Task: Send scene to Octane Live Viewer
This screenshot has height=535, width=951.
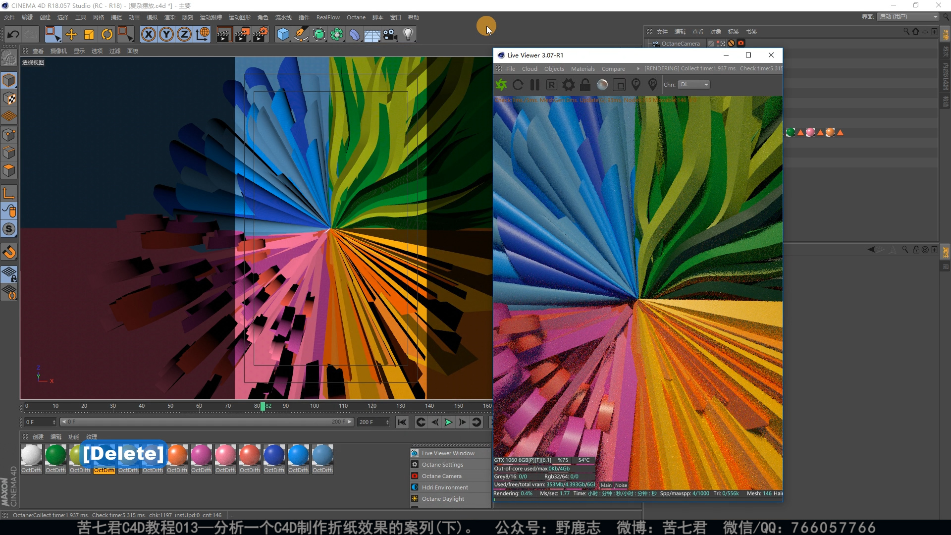Action: click(501, 85)
